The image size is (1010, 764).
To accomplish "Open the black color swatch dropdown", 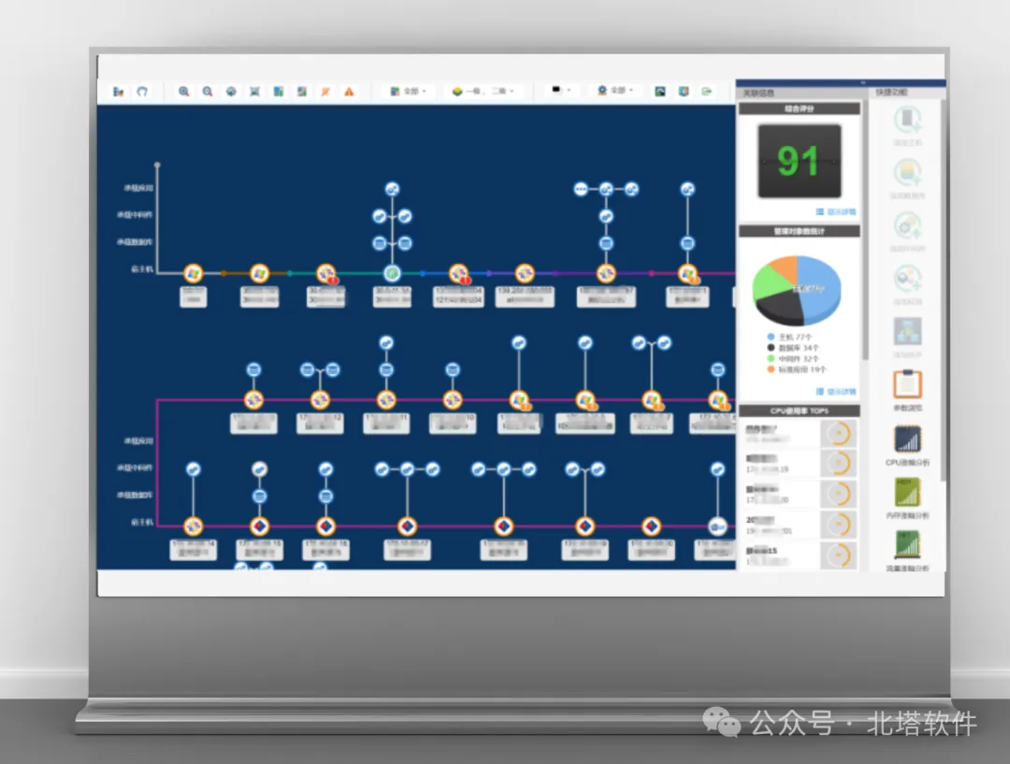I will pyautogui.click(x=561, y=90).
